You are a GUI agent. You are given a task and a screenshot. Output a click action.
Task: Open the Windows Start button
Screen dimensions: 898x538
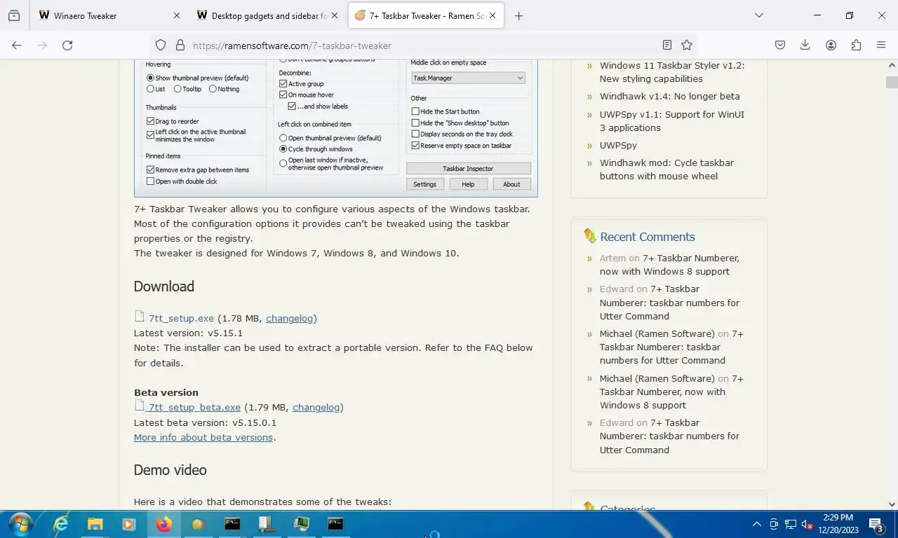pyautogui.click(x=20, y=524)
